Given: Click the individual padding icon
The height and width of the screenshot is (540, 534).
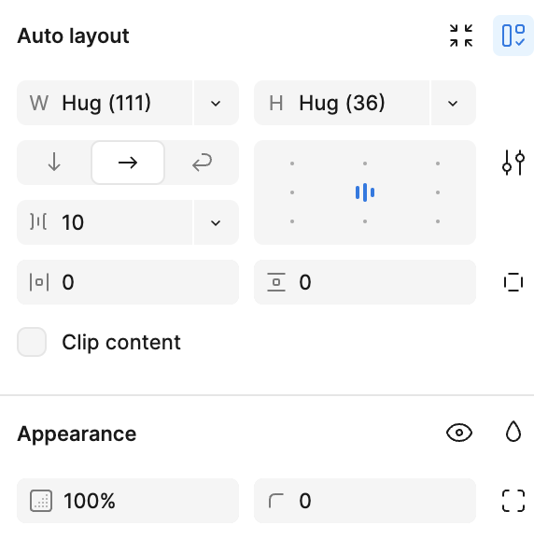Looking at the screenshot, I should tap(513, 282).
